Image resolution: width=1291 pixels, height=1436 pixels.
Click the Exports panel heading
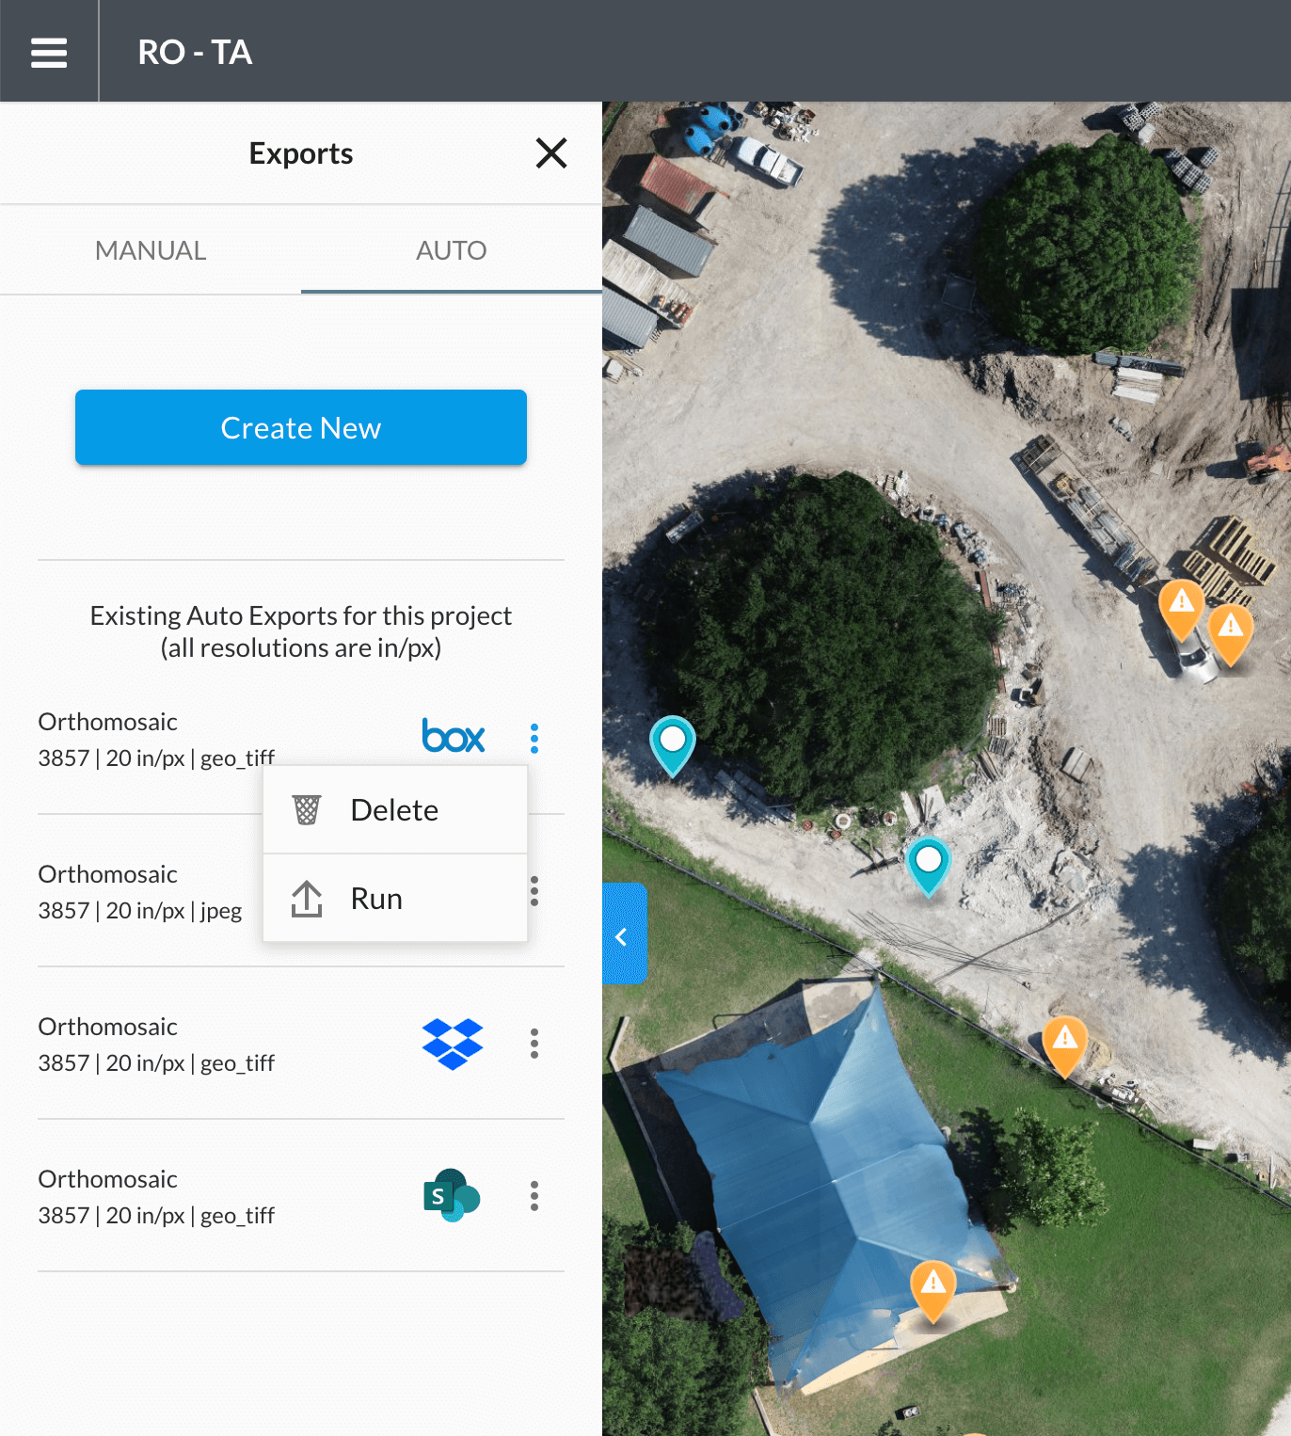[x=301, y=153]
